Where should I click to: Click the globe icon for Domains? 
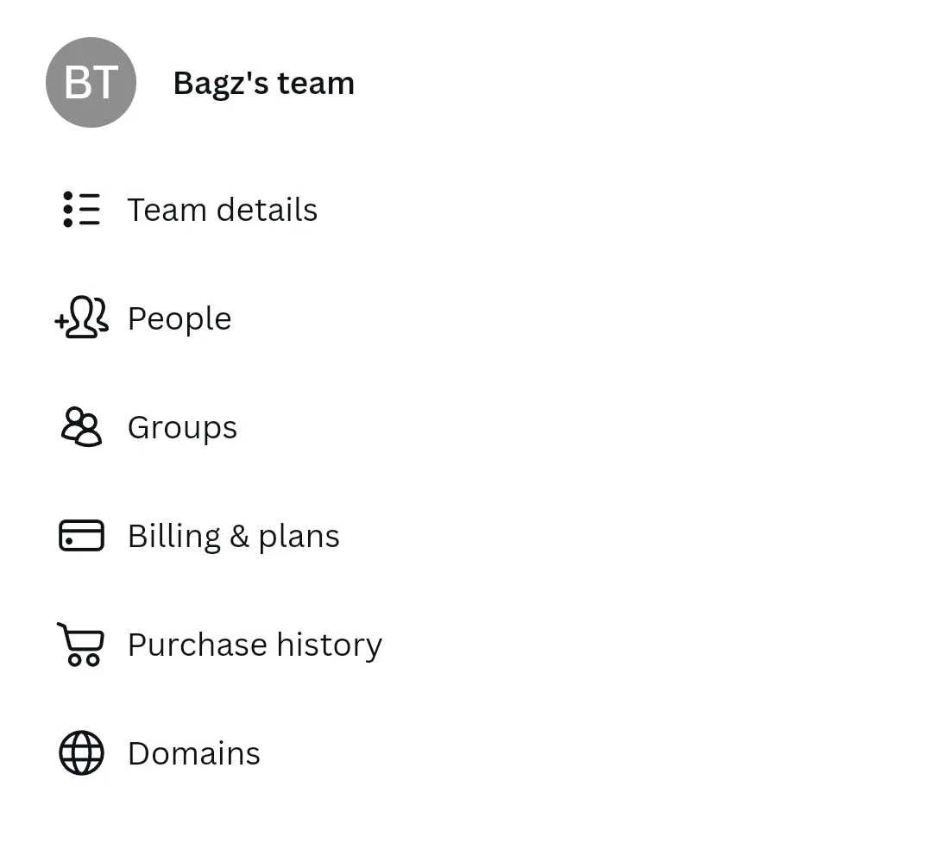[x=81, y=752]
